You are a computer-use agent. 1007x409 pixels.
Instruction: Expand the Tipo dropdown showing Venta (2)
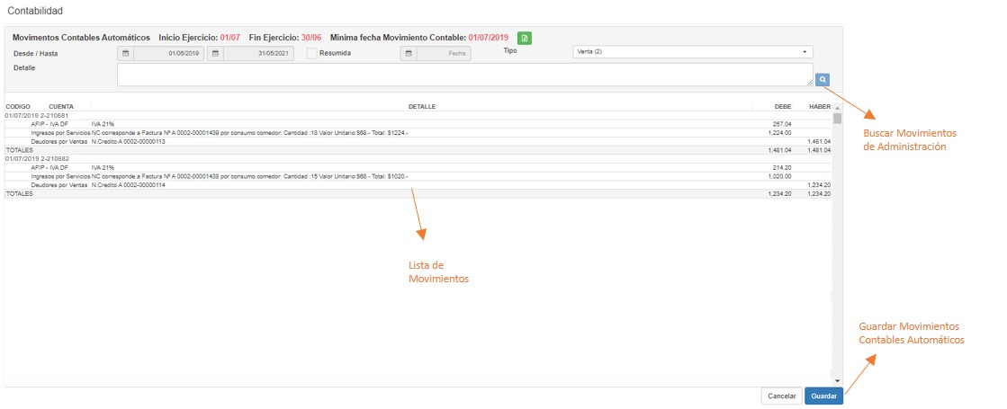point(692,52)
